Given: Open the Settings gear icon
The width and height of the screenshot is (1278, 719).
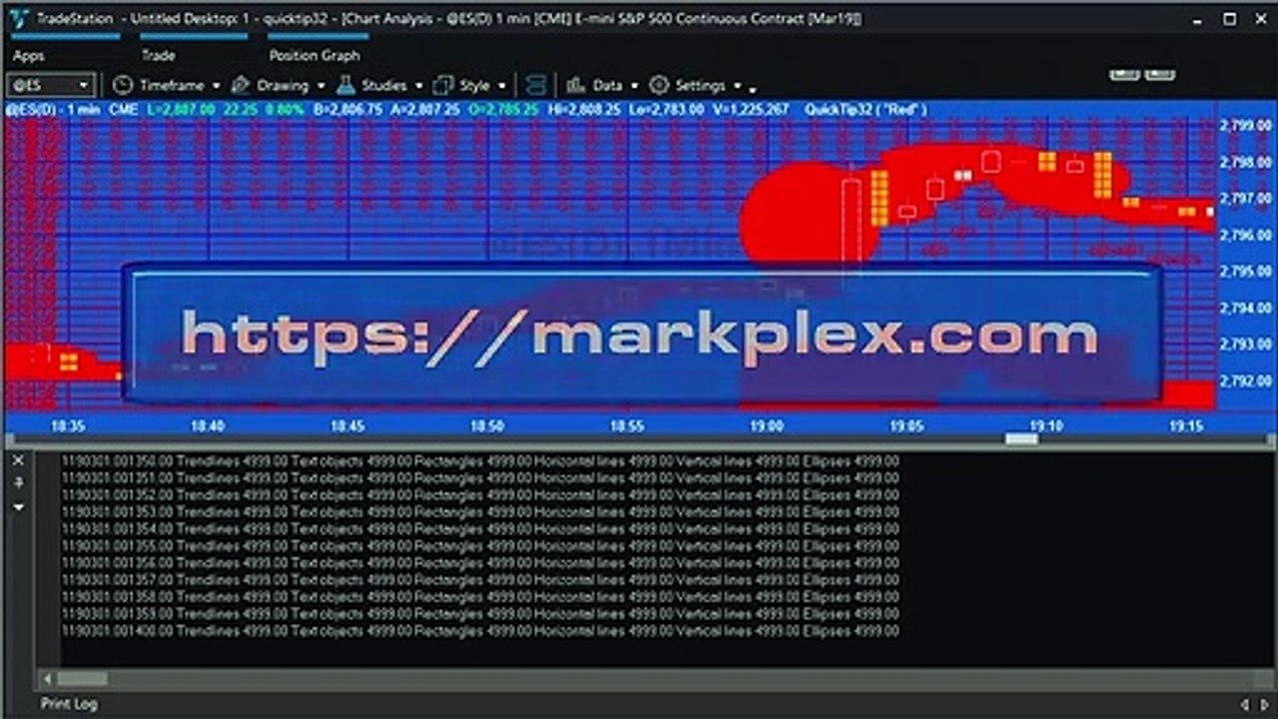Looking at the screenshot, I should 659,85.
